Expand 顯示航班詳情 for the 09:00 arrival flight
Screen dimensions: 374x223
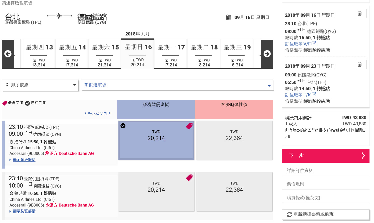click(x=24, y=160)
